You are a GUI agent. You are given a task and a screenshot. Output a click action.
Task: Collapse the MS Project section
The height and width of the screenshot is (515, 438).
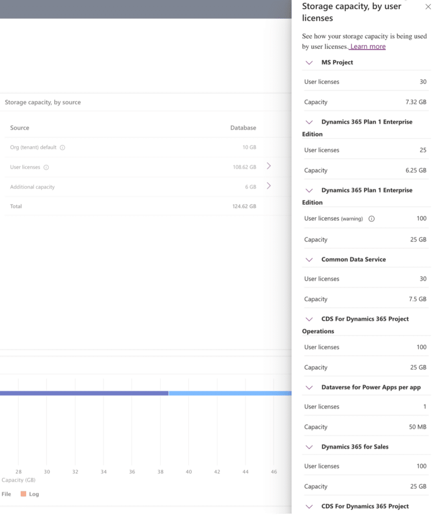(309, 62)
